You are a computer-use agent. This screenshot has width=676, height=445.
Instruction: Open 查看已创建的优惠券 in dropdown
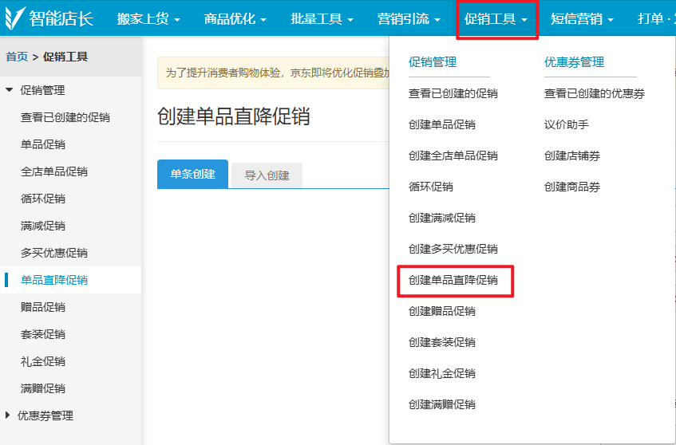(x=595, y=93)
